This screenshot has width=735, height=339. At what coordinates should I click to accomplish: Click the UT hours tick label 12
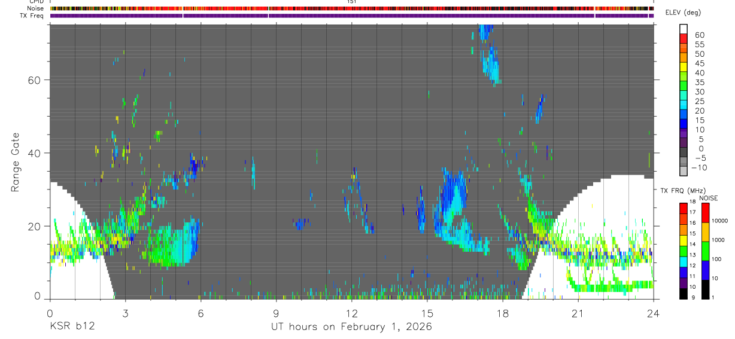point(352,313)
